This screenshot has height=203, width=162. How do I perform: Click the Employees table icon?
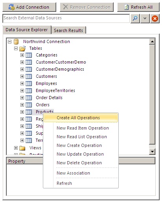pyautogui.click(x=29, y=83)
